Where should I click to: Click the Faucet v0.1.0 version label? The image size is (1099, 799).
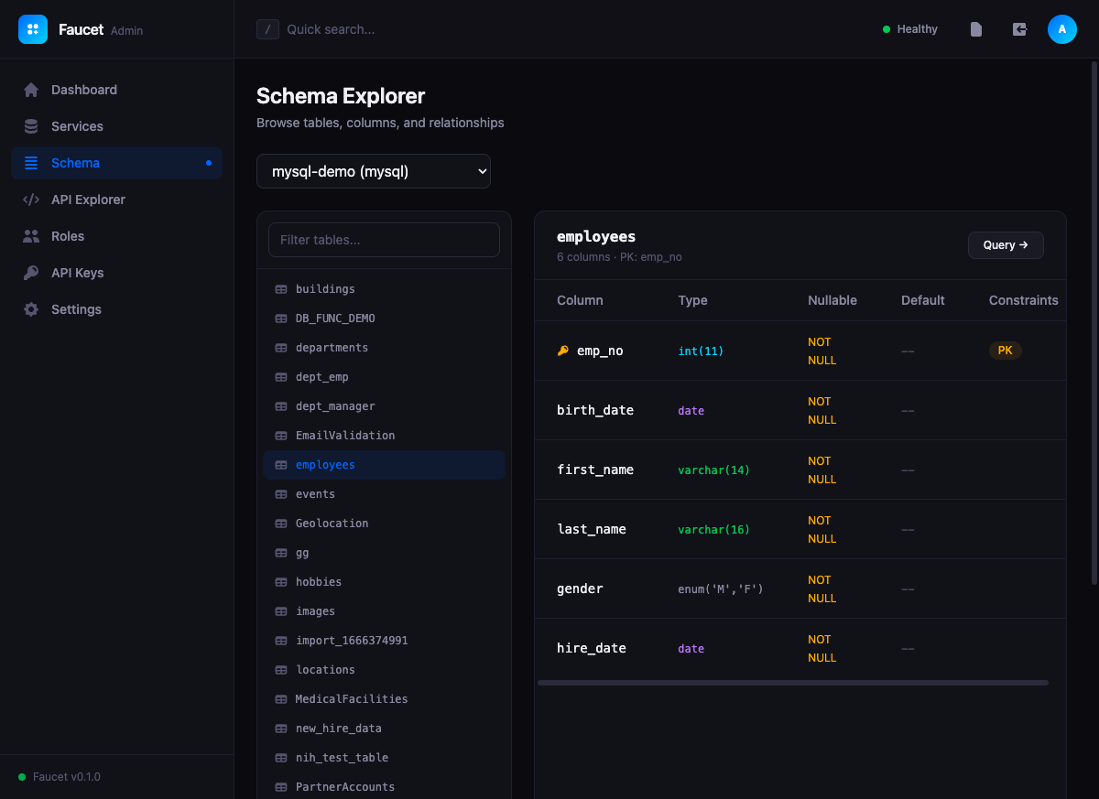tap(67, 777)
